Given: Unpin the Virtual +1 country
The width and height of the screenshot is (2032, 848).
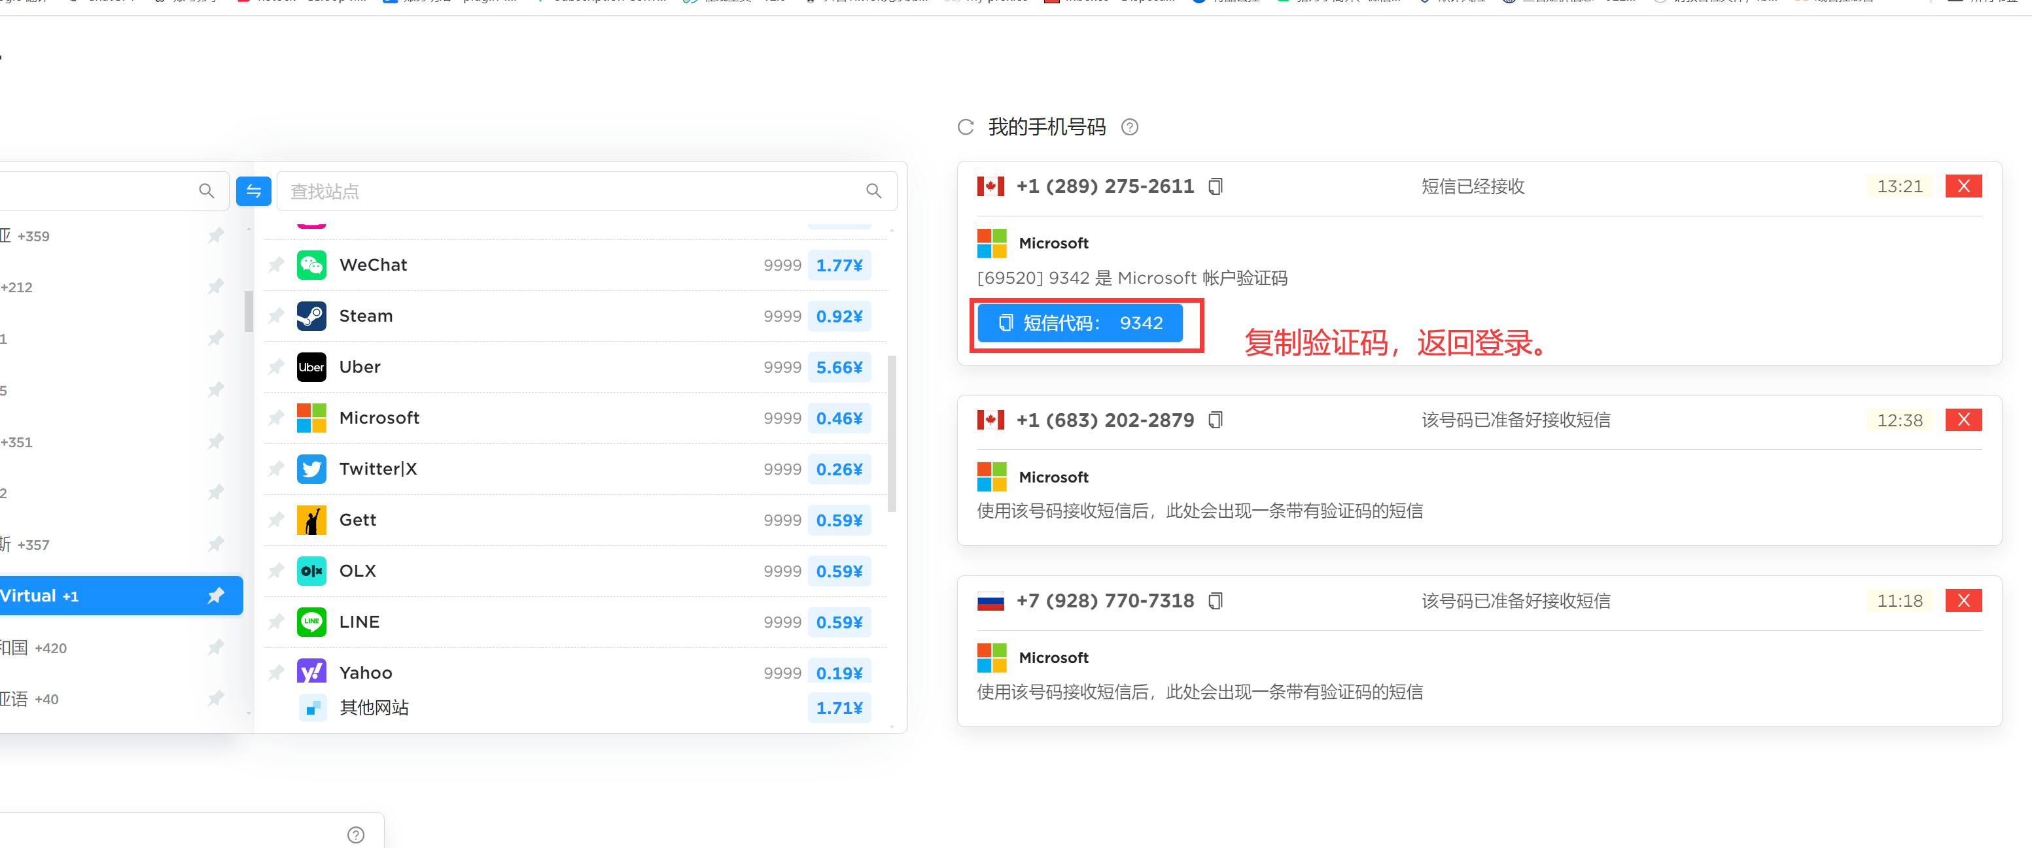Looking at the screenshot, I should (215, 596).
